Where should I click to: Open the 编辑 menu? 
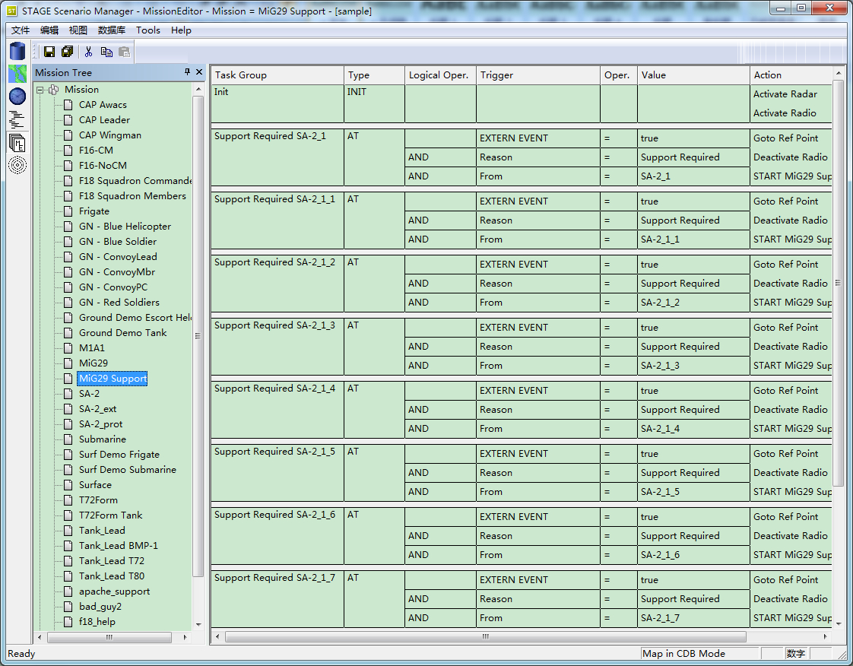pos(49,30)
